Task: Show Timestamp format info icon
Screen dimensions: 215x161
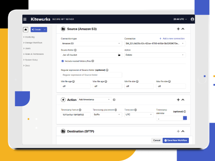Action: 80,110
